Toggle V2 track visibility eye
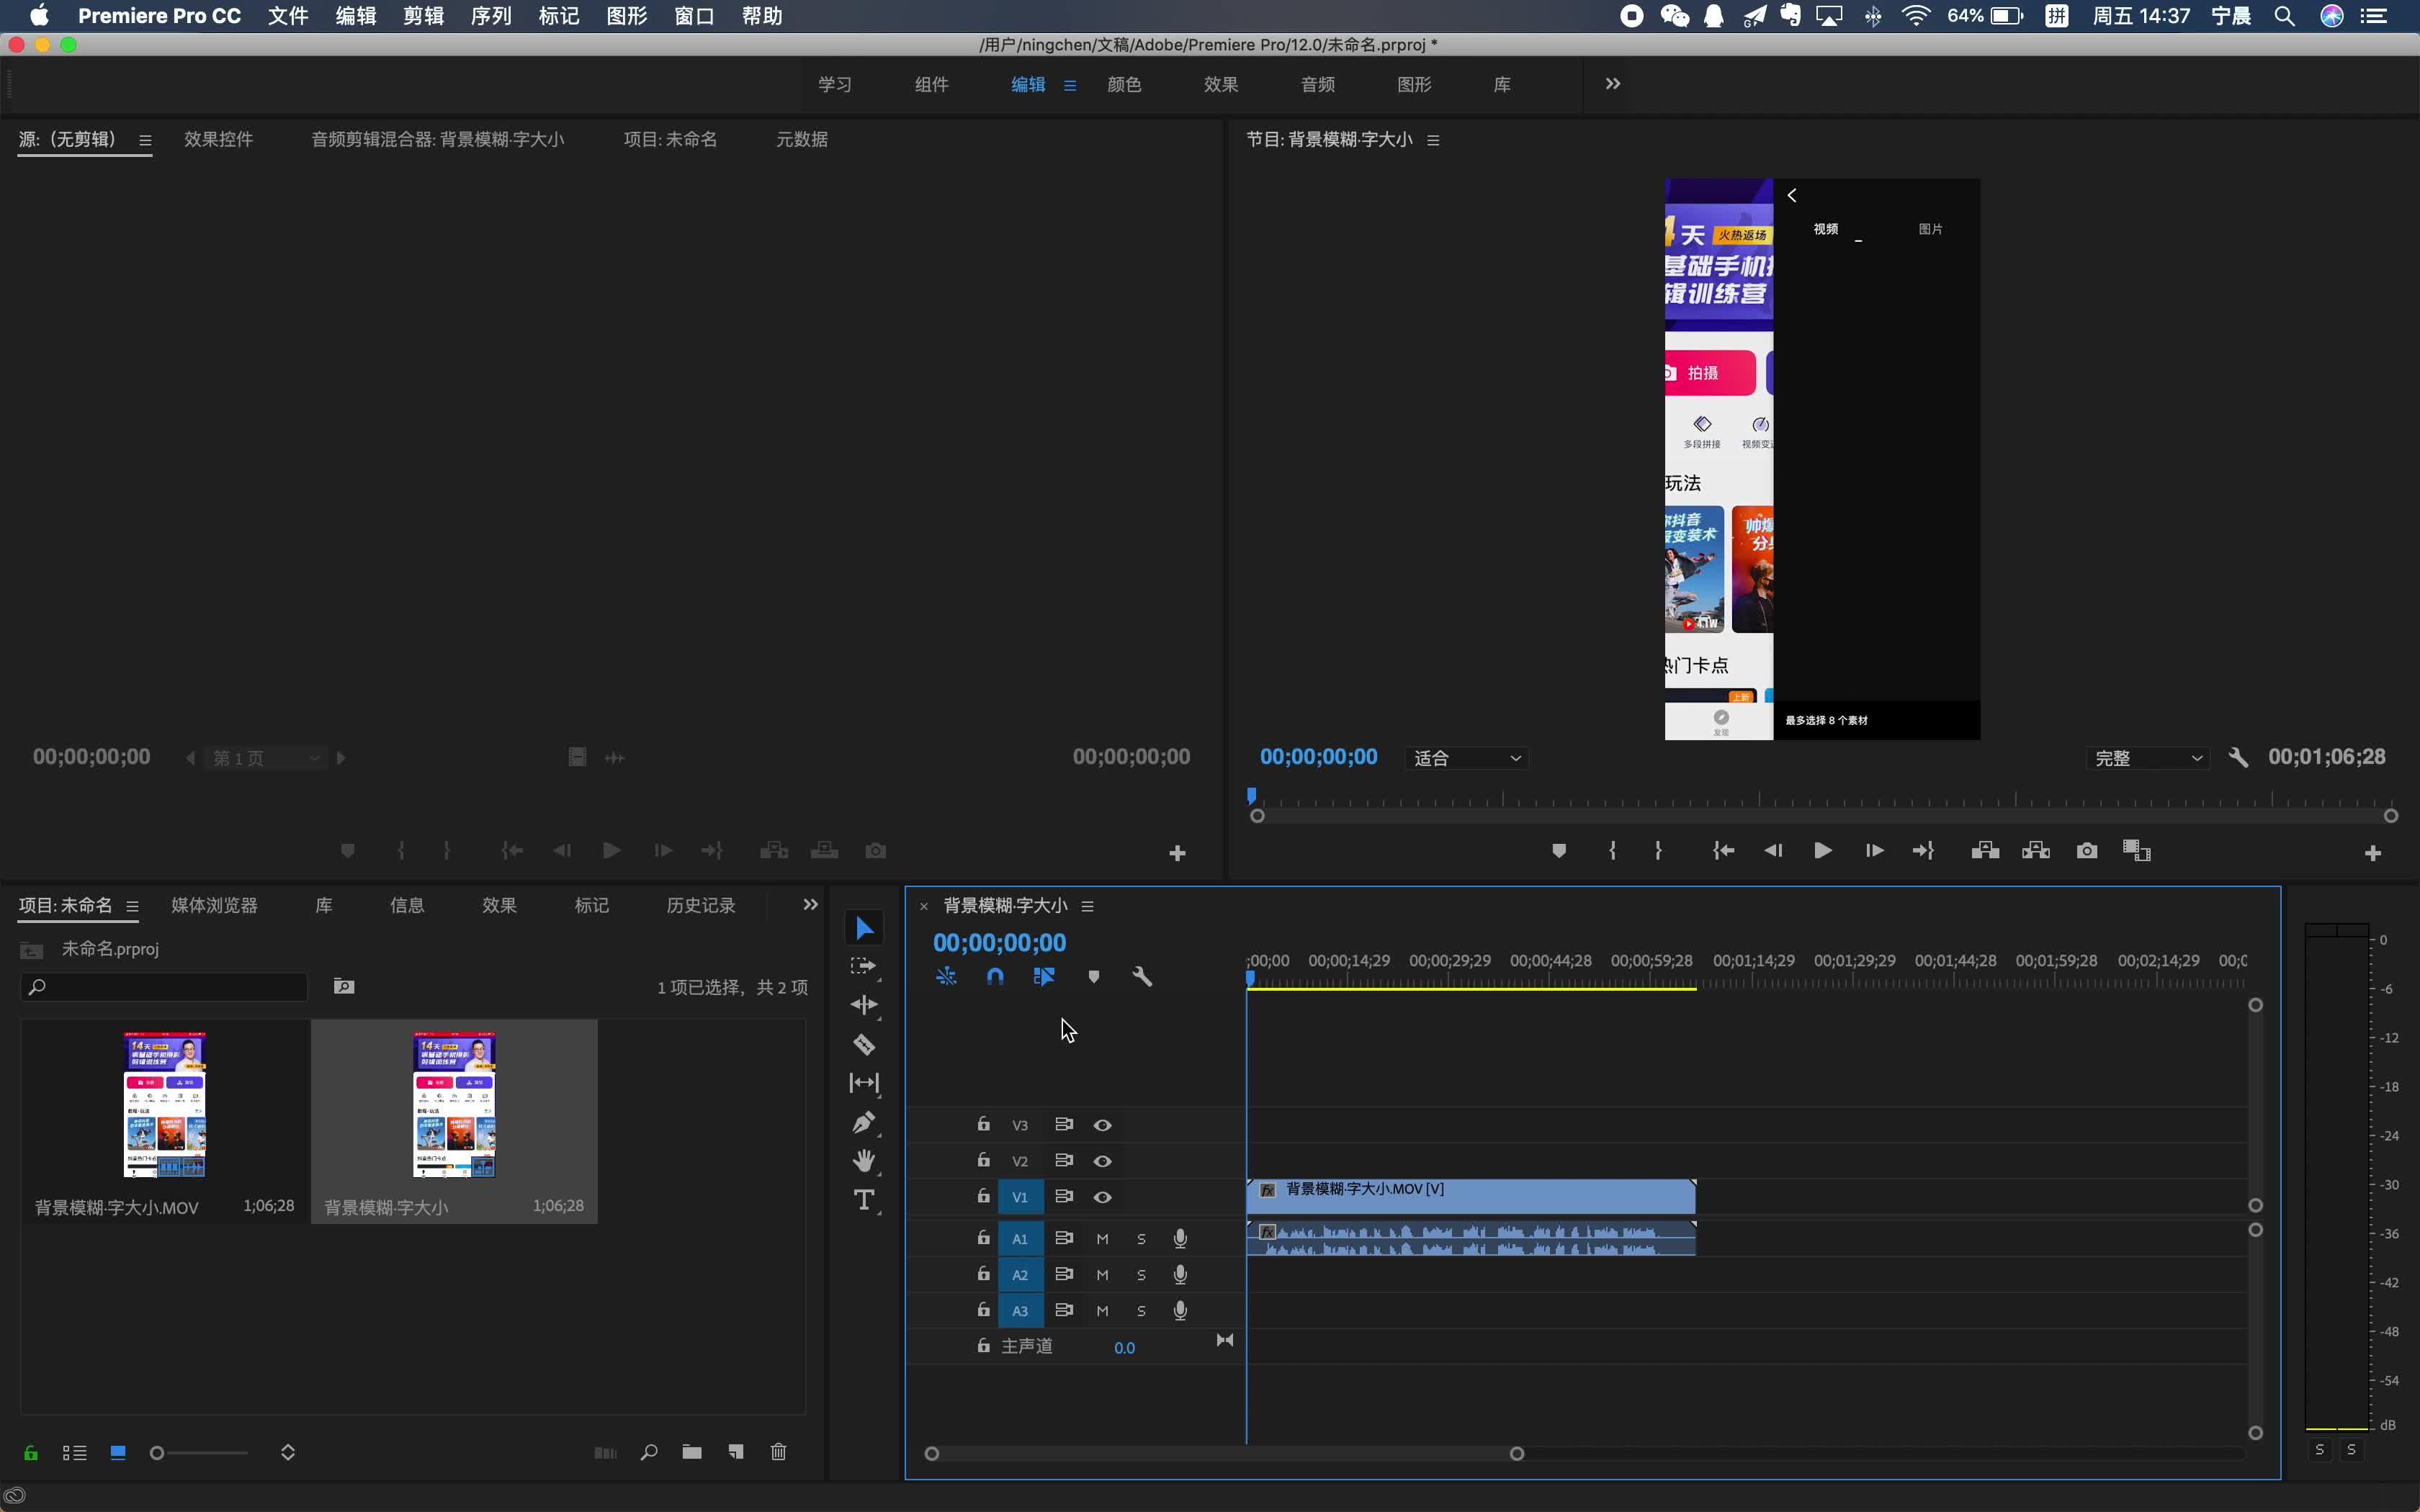 [1103, 1161]
